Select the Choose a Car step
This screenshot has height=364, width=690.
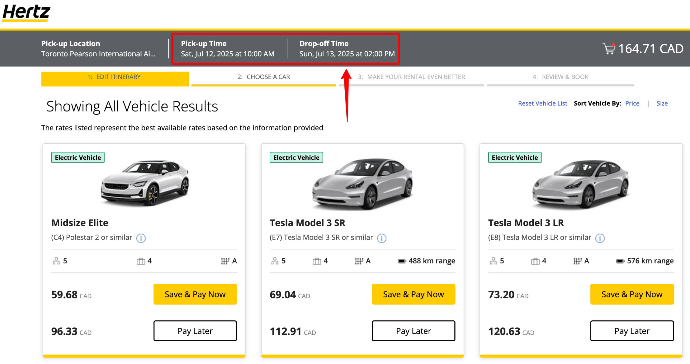click(x=263, y=77)
